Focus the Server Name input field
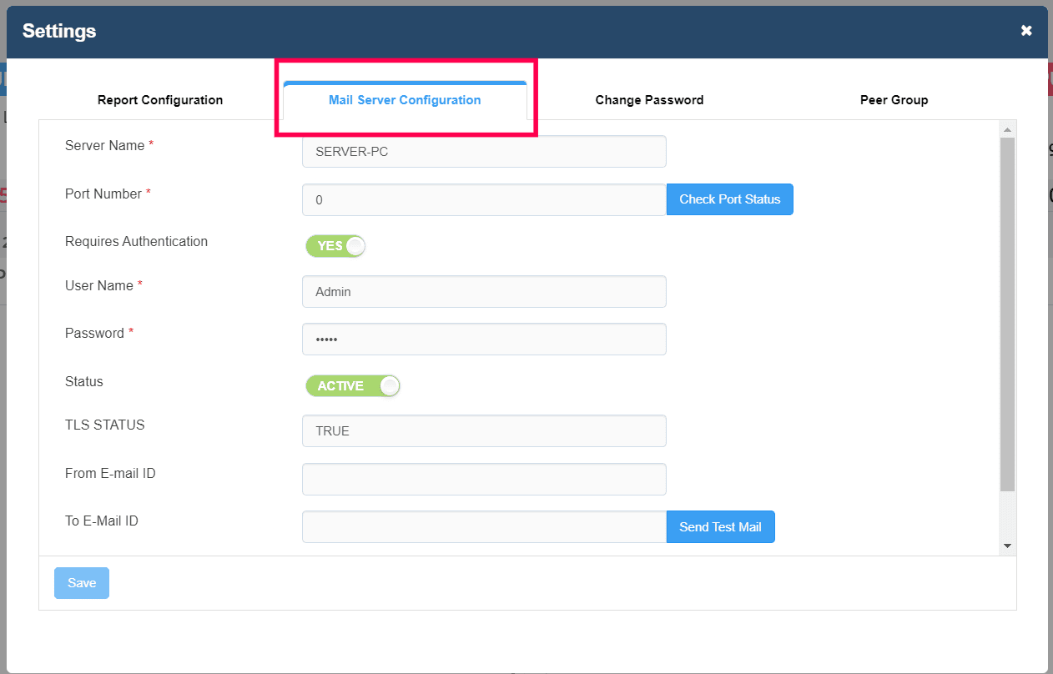The height and width of the screenshot is (674, 1053). (x=484, y=152)
